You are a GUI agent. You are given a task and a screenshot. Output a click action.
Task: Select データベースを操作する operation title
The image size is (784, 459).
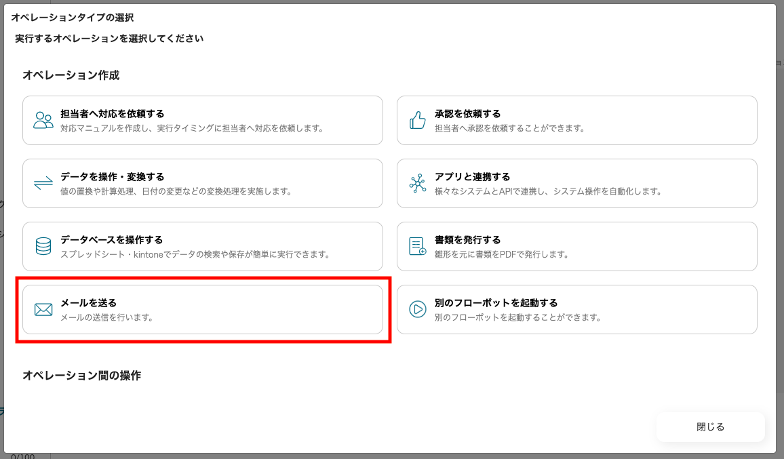coord(111,240)
